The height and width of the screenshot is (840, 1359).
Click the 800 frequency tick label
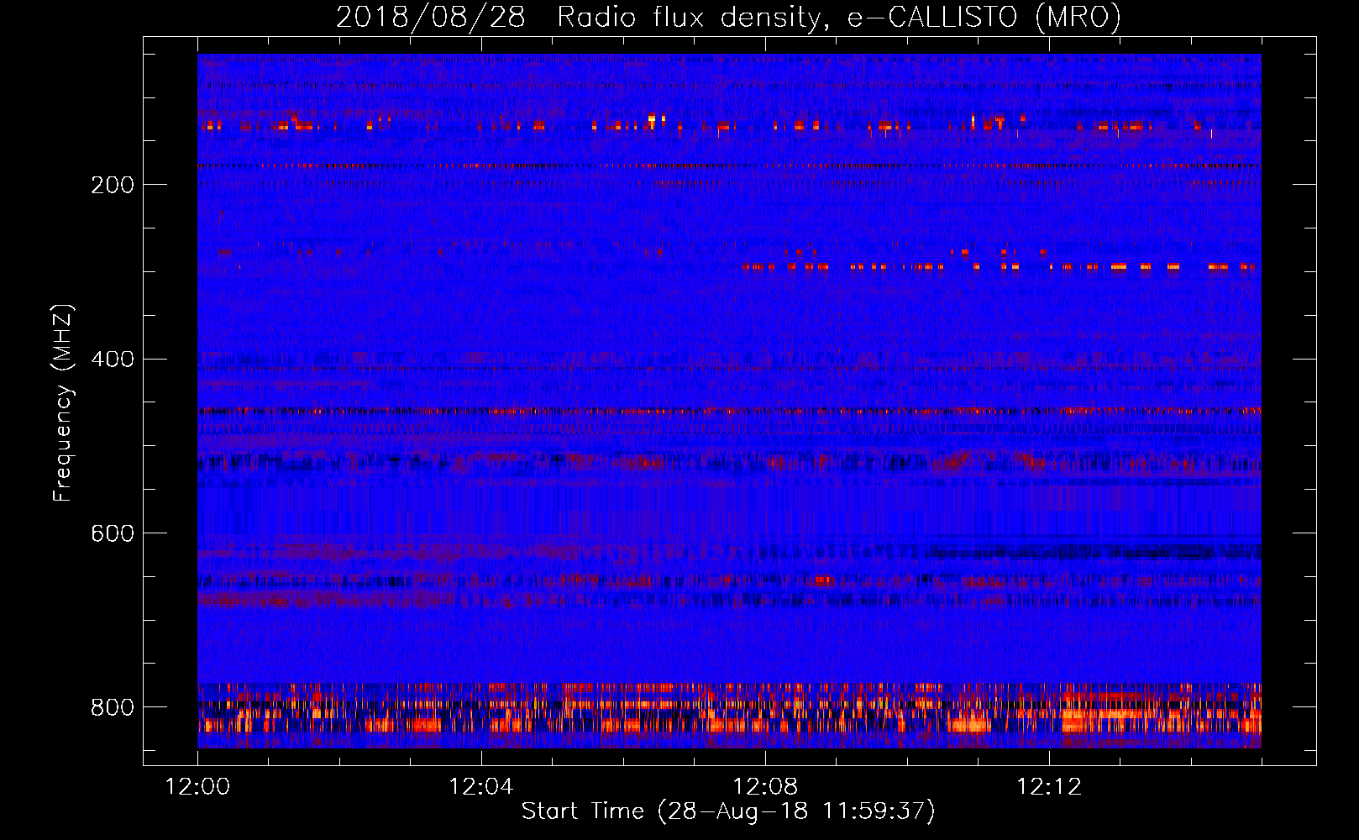(113, 707)
